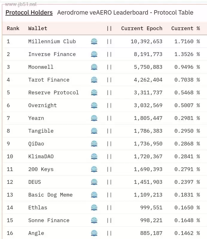The image size is (207, 239).
Task: Click the QiDao wallet name
Action: (36, 144)
